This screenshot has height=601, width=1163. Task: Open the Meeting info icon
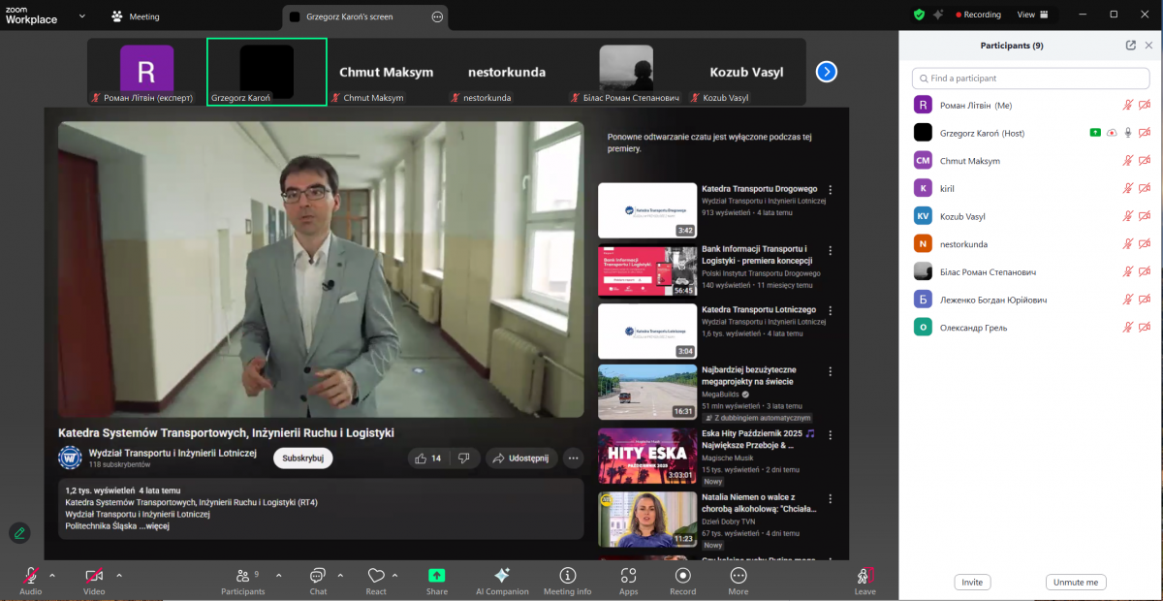tap(567, 576)
